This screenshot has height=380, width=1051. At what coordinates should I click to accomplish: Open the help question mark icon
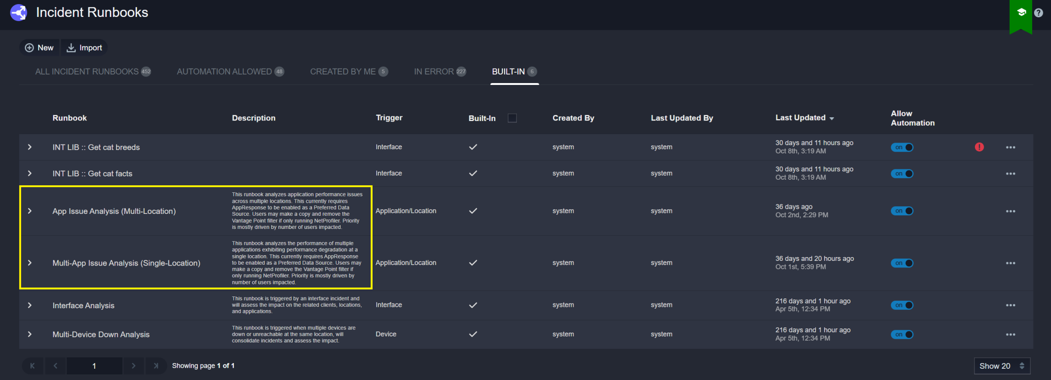[1039, 13]
